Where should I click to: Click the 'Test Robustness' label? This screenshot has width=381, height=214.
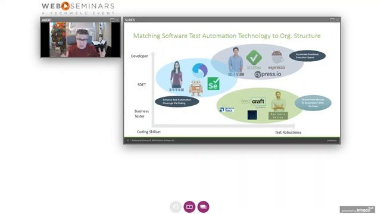click(x=288, y=132)
